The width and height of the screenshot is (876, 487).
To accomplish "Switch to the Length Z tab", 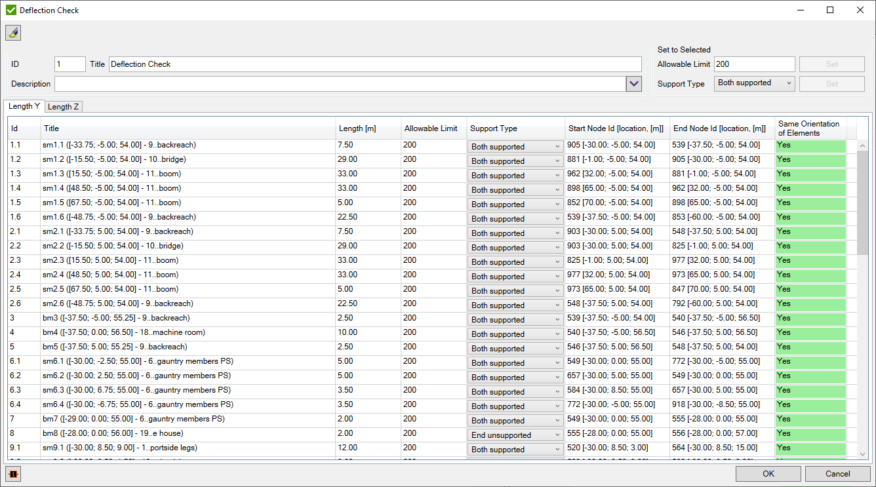I will pos(64,107).
